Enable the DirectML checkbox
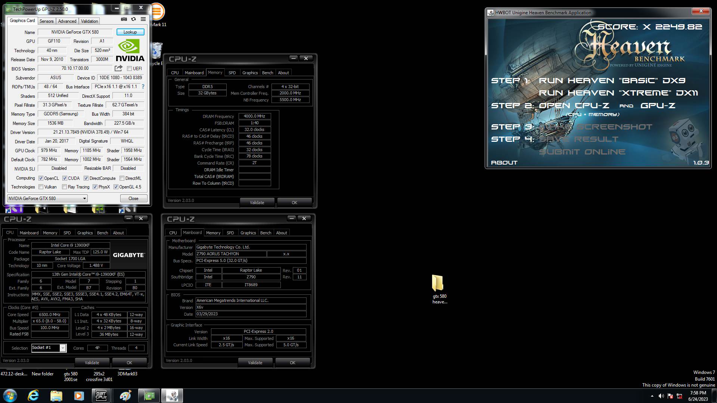The height and width of the screenshot is (403, 717). 122,178
